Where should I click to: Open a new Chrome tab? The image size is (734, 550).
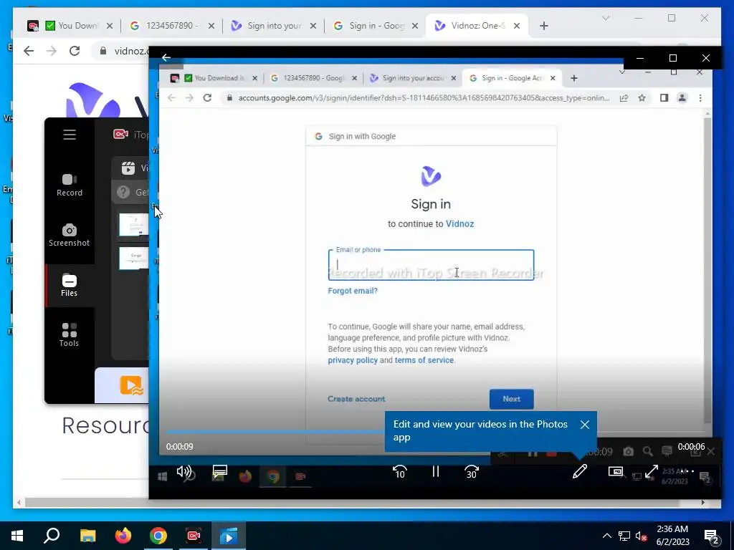click(x=543, y=26)
